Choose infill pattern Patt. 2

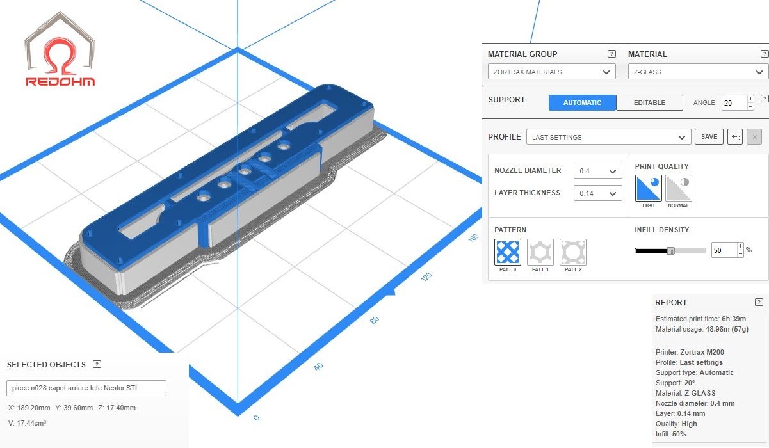tap(573, 252)
